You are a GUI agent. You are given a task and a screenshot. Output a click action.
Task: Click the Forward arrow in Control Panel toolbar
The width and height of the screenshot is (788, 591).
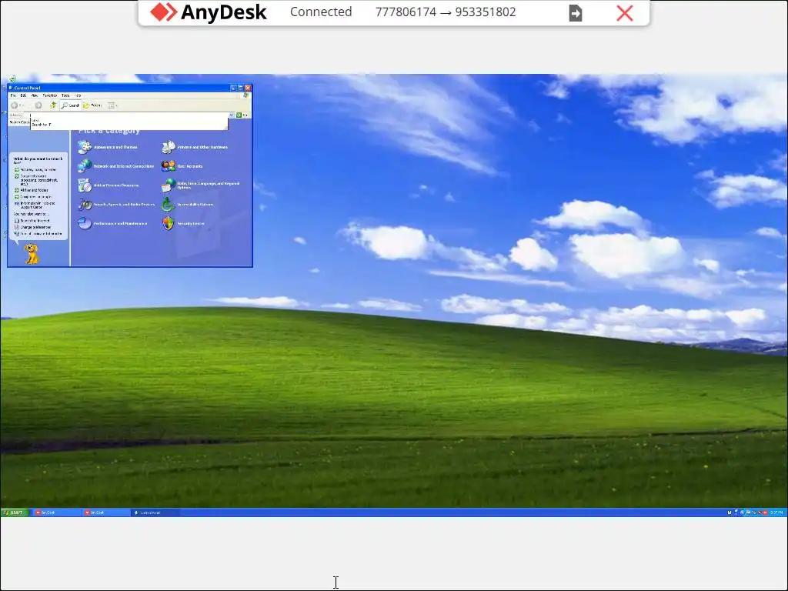(38, 105)
